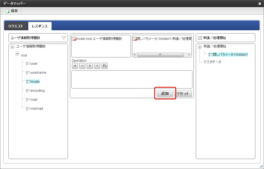Image resolution: width=264 pixels, height=169 pixels.
Task: Click the field icon next to mblmail
Action: point(28,109)
